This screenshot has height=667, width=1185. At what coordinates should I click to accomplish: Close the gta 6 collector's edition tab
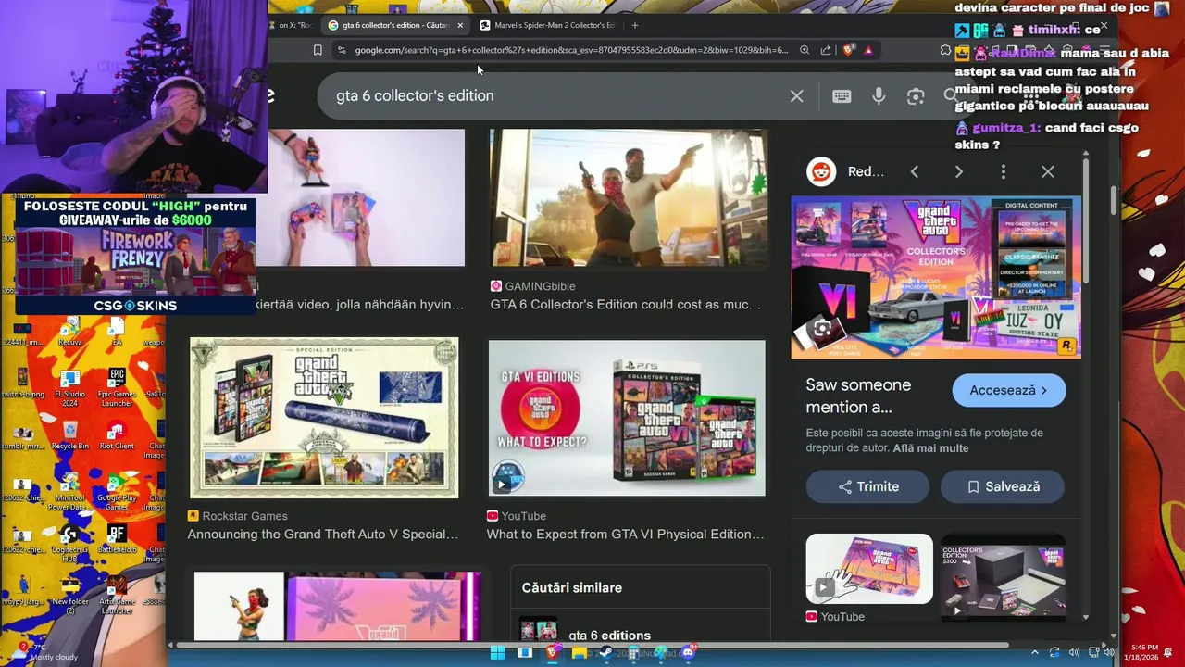[x=460, y=25]
